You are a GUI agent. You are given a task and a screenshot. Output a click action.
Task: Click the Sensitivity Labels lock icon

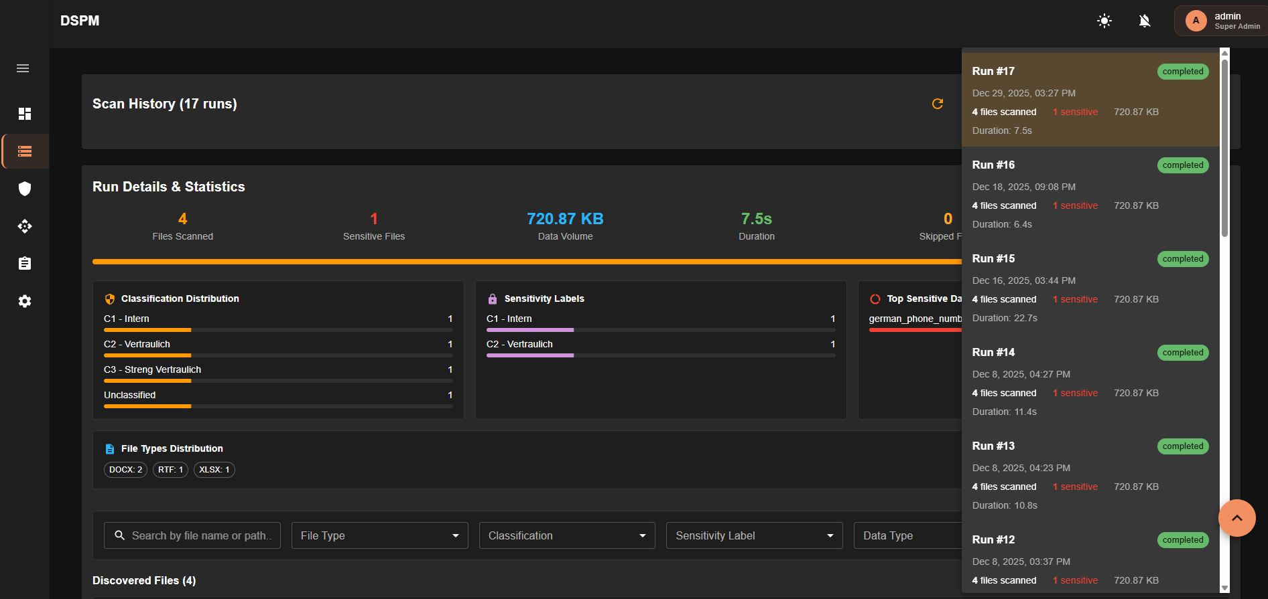pos(493,299)
